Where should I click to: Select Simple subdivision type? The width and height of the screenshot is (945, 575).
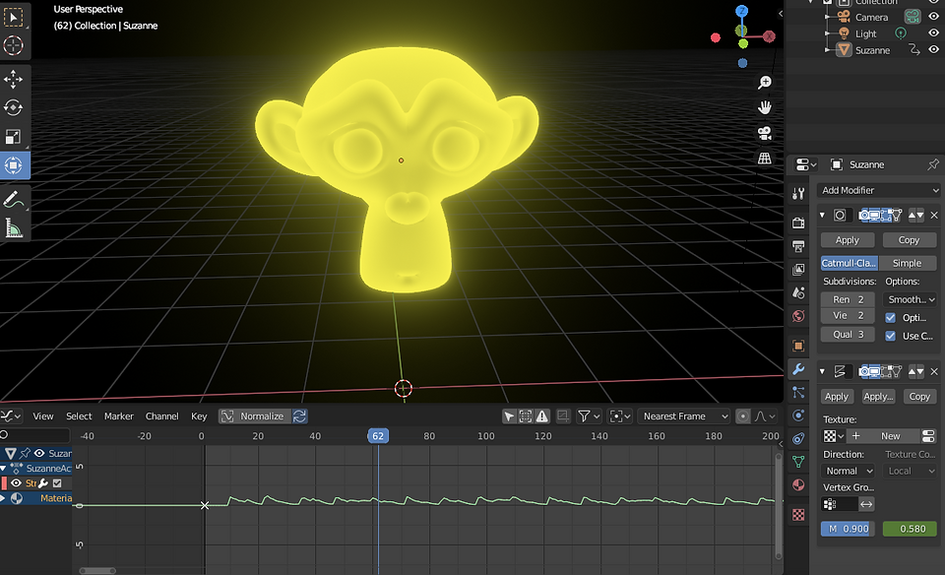(907, 263)
